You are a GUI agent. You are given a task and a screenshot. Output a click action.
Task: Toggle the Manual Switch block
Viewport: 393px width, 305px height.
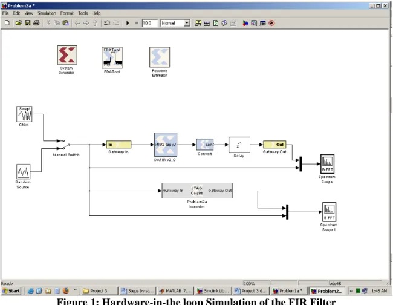tap(63, 145)
